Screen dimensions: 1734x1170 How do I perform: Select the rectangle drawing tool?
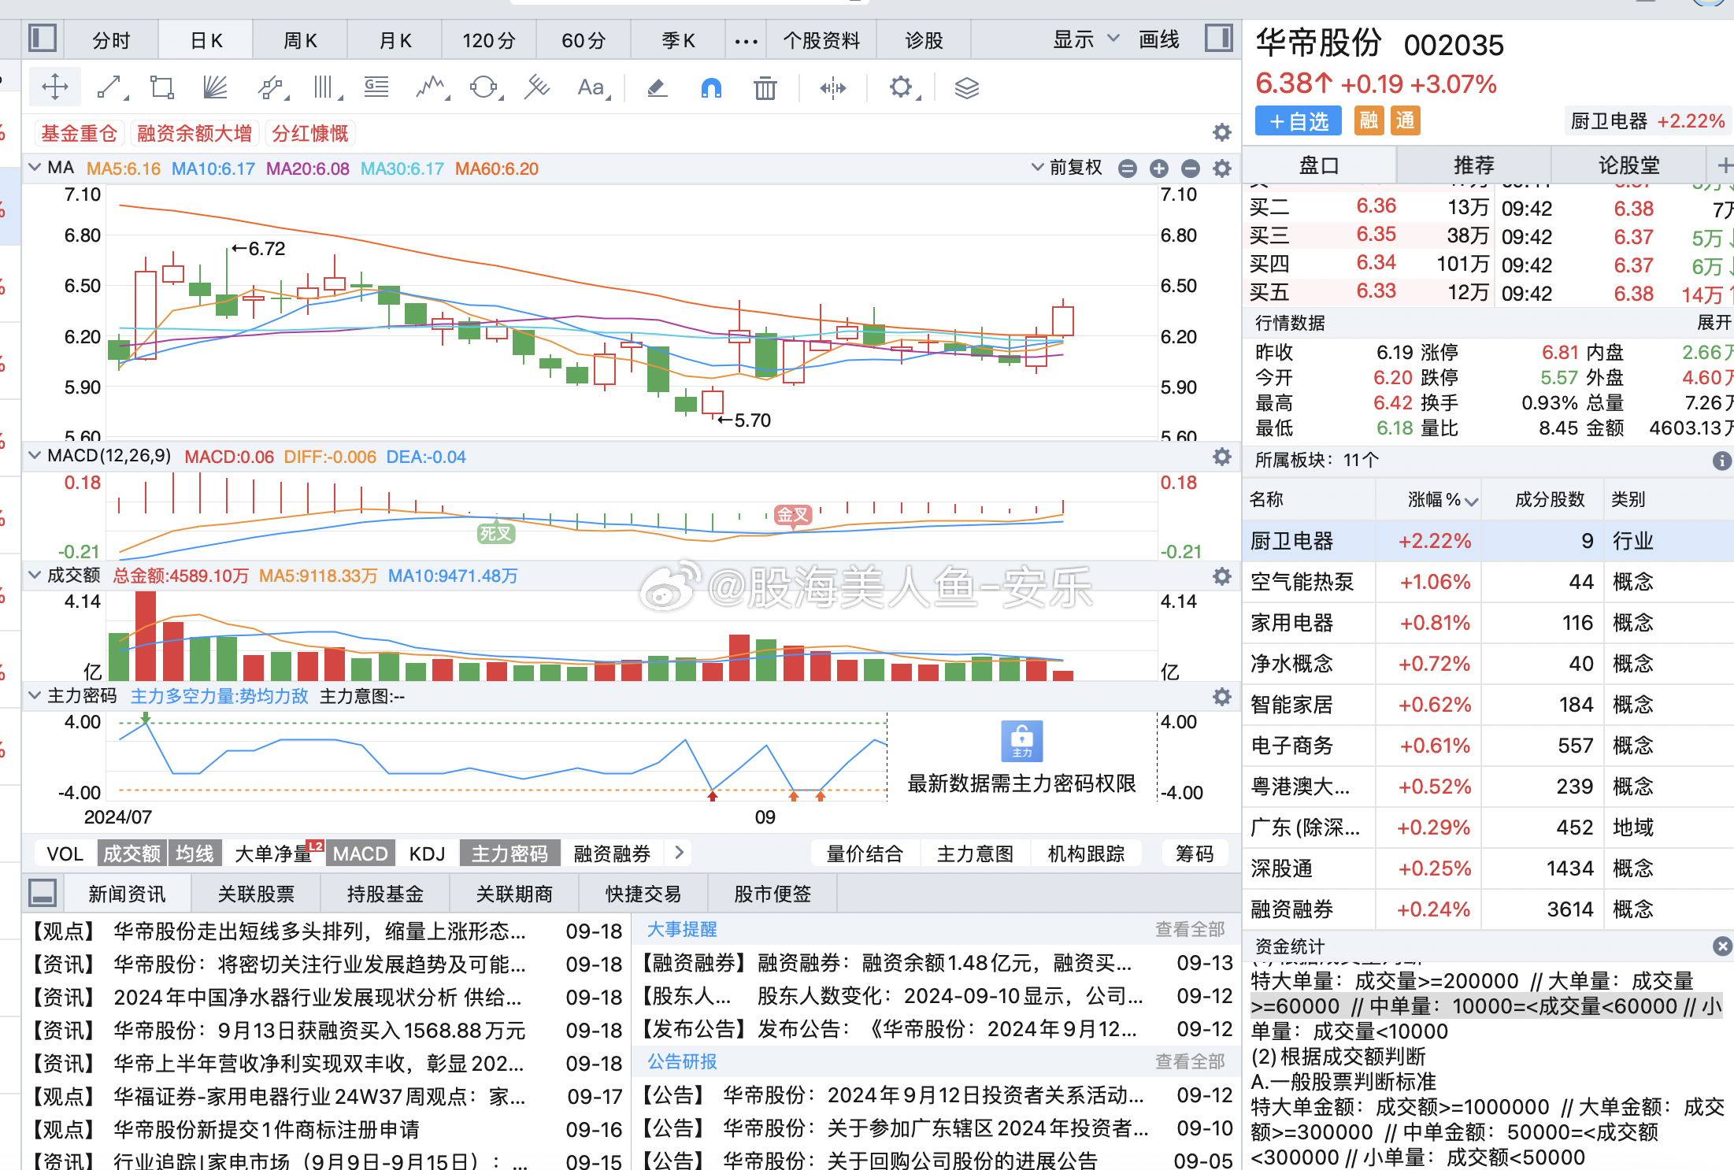click(162, 87)
